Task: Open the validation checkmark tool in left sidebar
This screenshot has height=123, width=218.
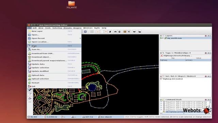Action: [30, 90]
